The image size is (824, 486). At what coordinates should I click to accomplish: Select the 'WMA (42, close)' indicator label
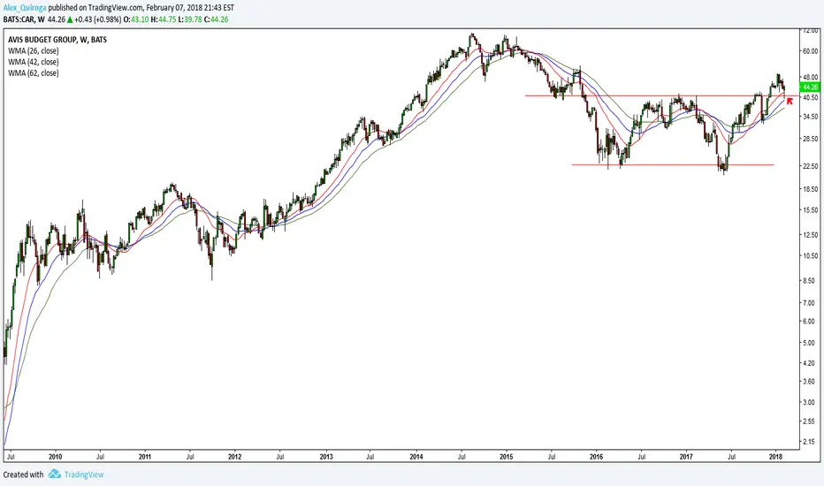coord(33,62)
